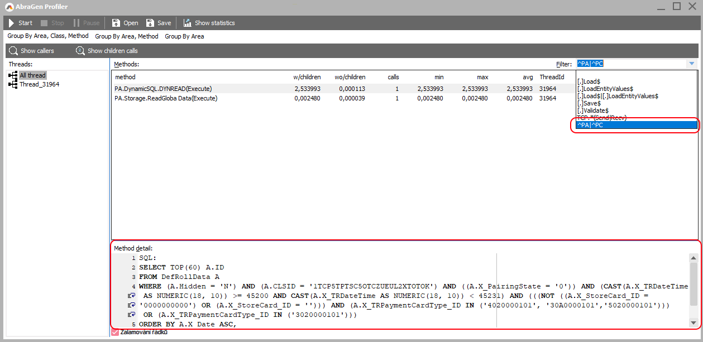Save the profile using Save icon
703x342 pixels.
coord(150,23)
